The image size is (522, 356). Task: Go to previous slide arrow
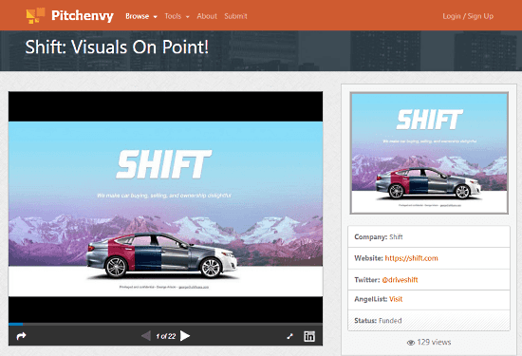[146, 336]
